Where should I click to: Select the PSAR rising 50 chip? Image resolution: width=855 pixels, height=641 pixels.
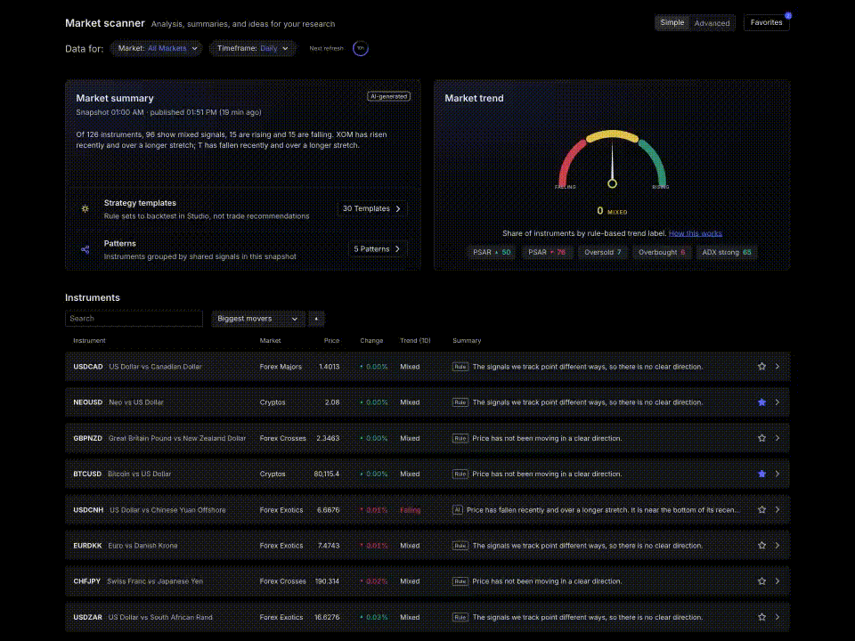(x=492, y=252)
